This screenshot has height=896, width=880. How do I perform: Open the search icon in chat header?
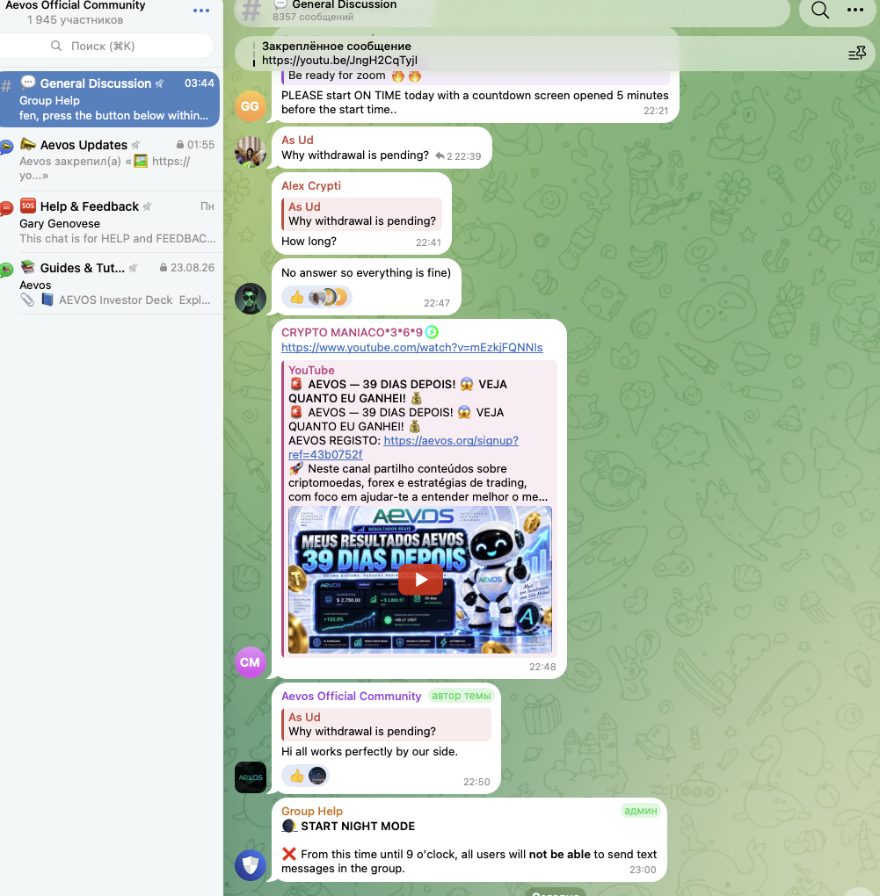point(820,10)
